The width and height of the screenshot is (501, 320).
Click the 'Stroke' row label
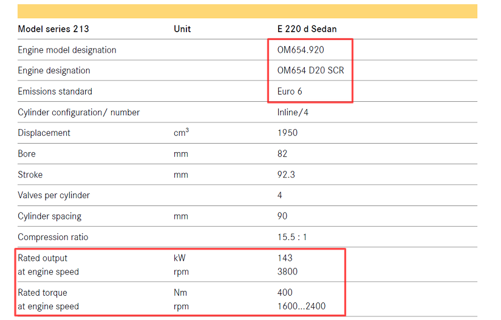click(x=30, y=175)
